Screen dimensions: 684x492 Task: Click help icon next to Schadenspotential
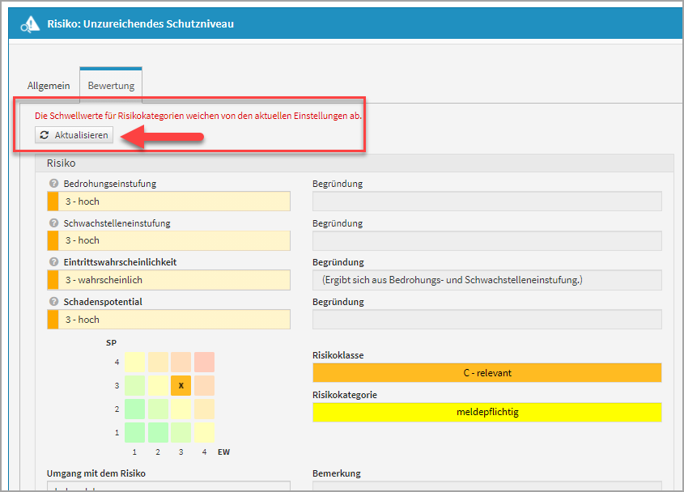[53, 302]
